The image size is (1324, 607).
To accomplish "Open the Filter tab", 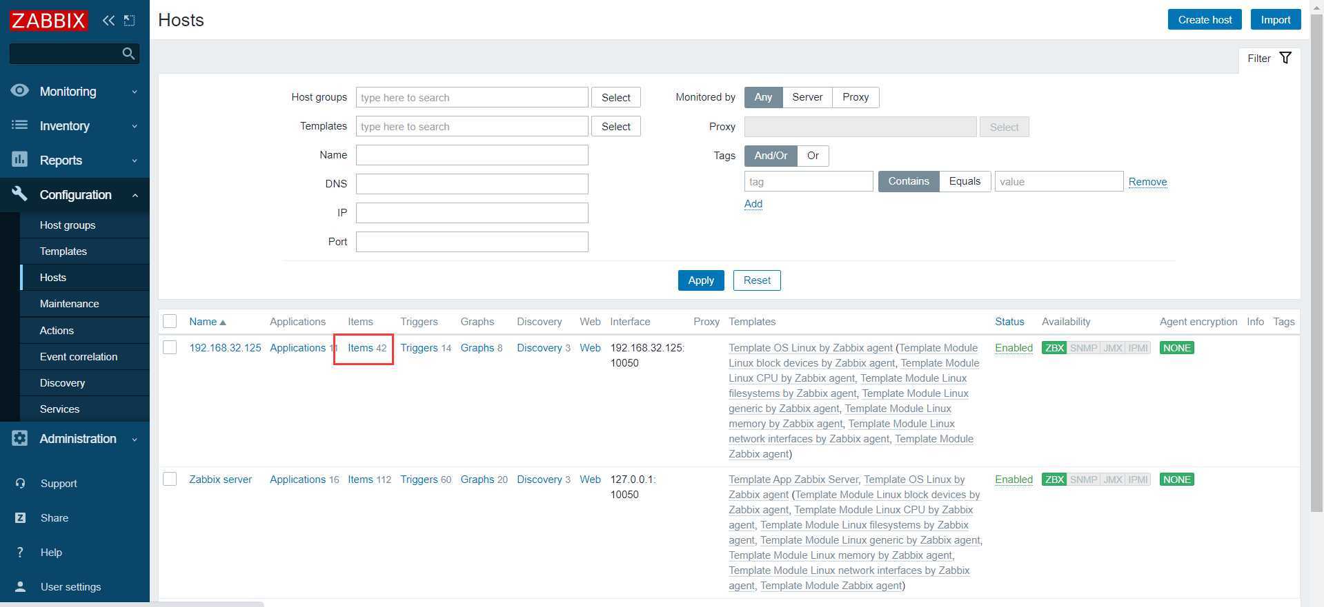I will click(x=1269, y=59).
